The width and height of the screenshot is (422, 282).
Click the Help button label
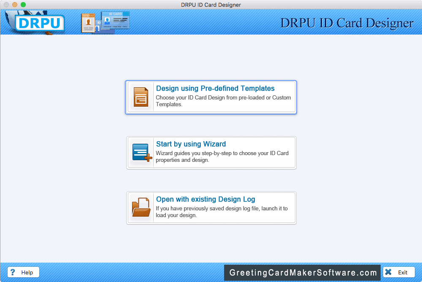click(x=27, y=272)
